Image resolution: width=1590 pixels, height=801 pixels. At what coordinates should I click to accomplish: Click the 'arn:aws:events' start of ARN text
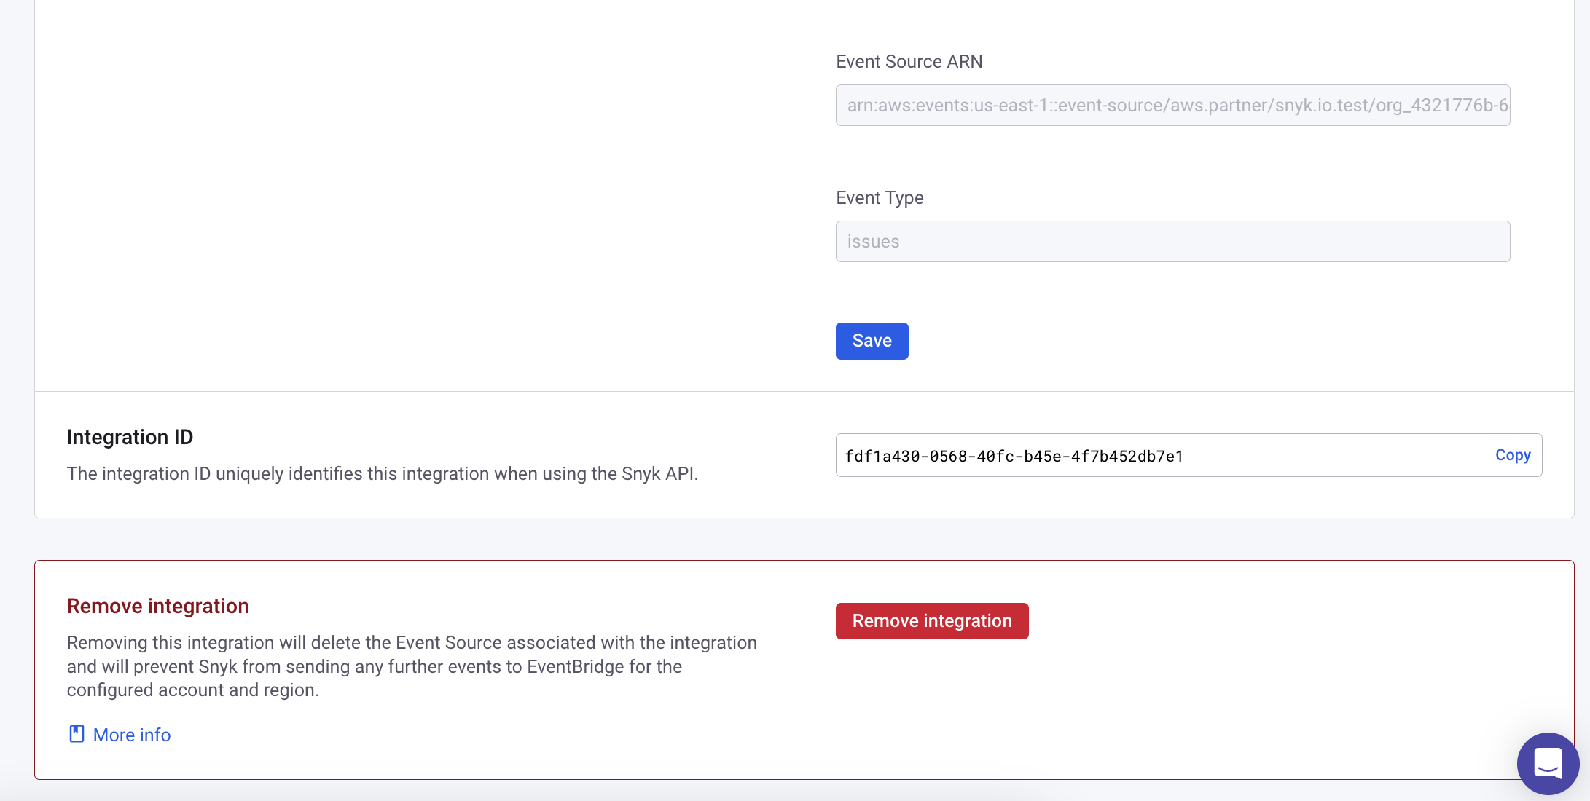[907, 106]
